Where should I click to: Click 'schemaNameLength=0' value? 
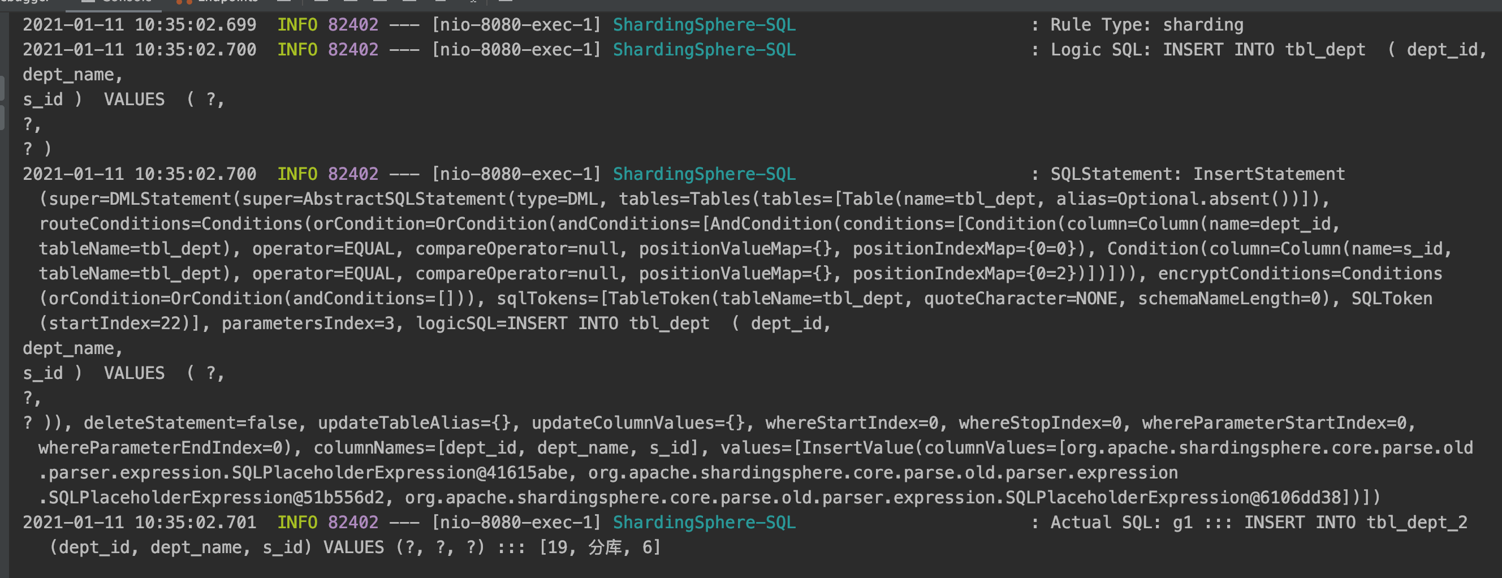pyautogui.click(x=1229, y=298)
